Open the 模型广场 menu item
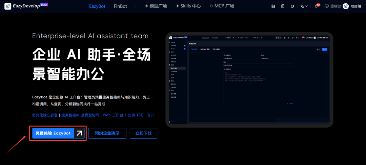 tap(156, 6)
